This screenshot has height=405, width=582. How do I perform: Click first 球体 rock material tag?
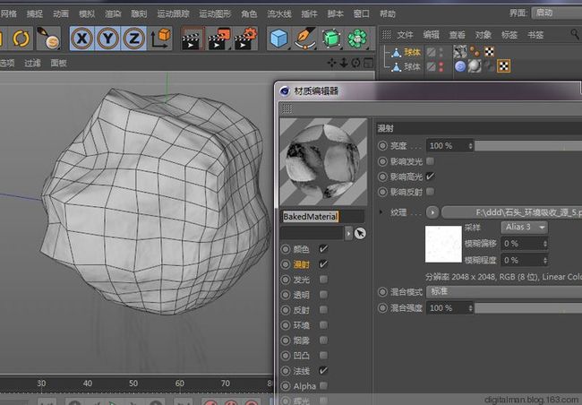pyautogui.click(x=460, y=52)
